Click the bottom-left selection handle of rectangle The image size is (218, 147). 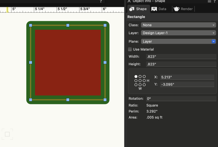[x=31, y=100]
